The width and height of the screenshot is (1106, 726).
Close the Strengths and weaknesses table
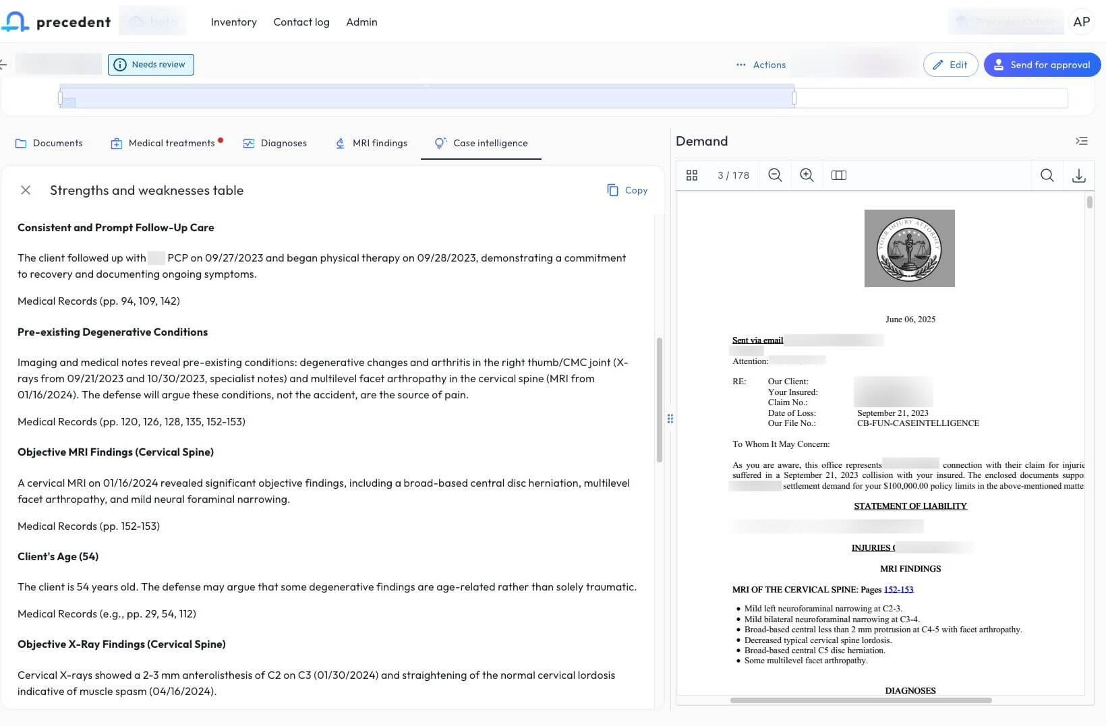(26, 190)
